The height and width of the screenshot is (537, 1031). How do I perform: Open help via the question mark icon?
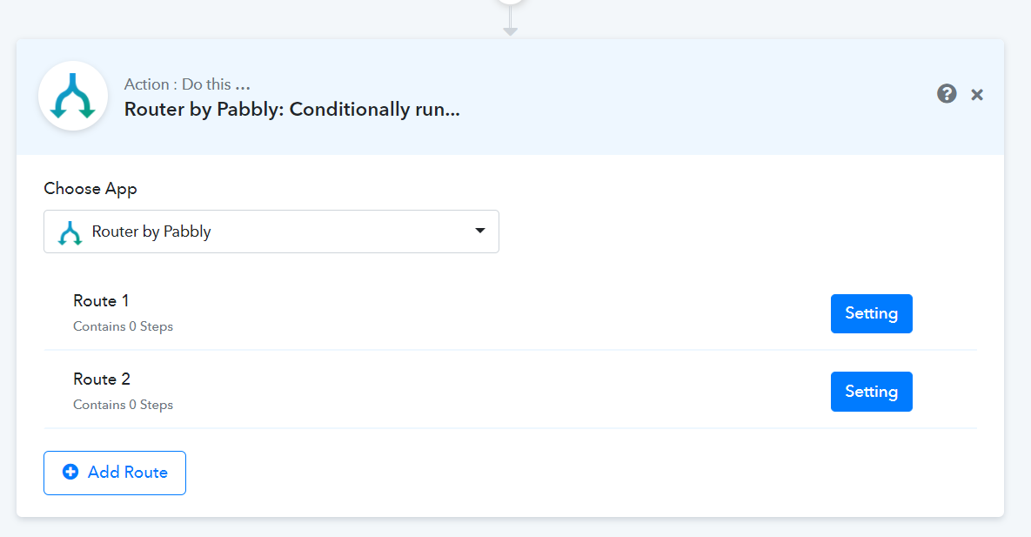click(947, 94)
